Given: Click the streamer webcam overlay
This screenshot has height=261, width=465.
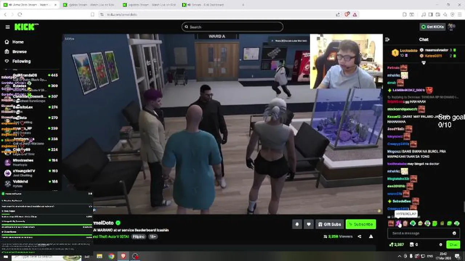Looking at the screenshot, I should (346, 62).
